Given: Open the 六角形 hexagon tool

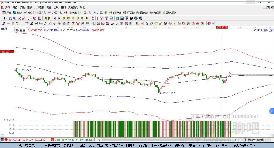Looking at the screenshot, I should coord(155,13).
